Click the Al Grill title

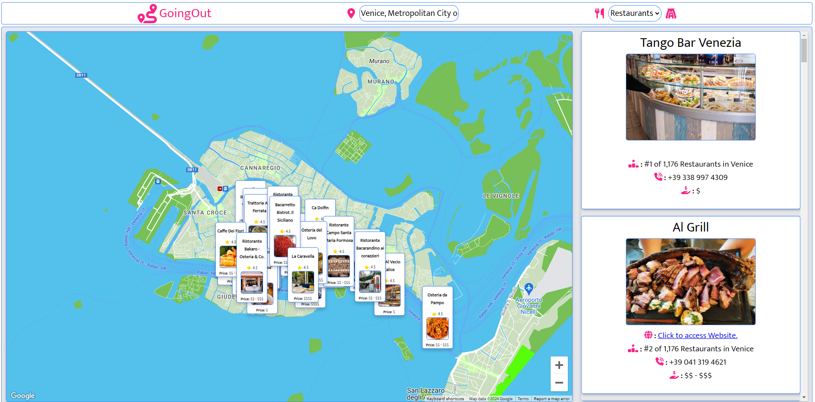(690, 227)
